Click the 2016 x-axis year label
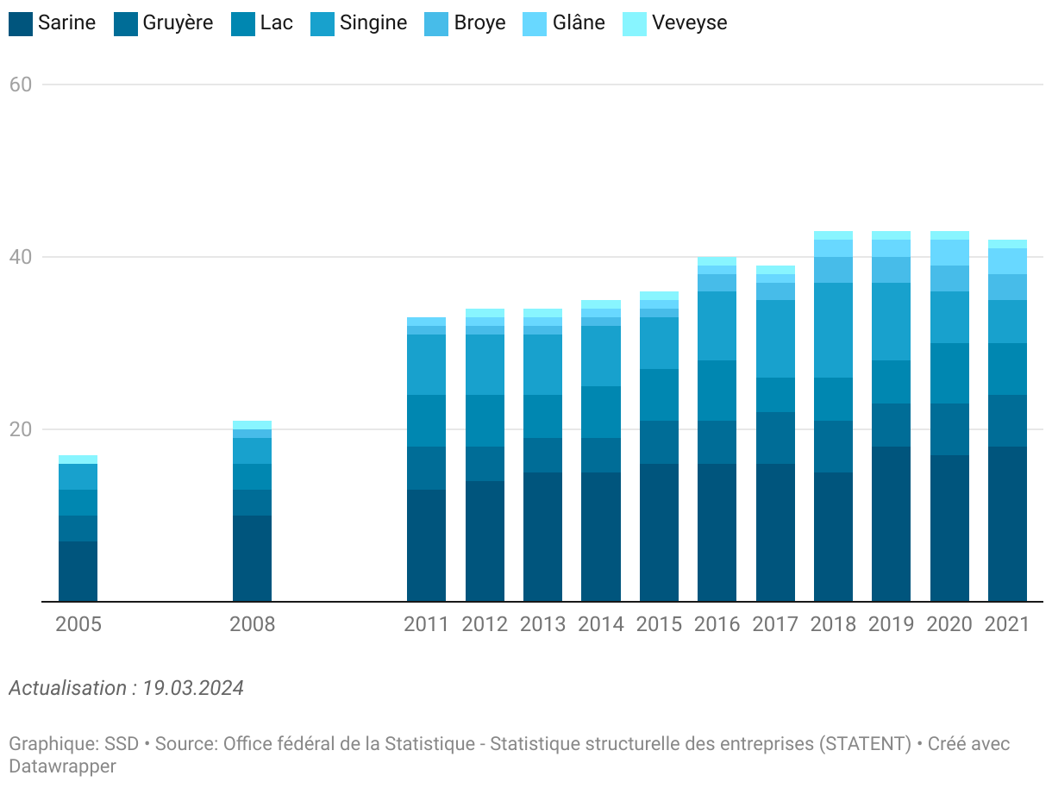The image size is (1052, 788). pyautogui.click(x=717, y=624)
